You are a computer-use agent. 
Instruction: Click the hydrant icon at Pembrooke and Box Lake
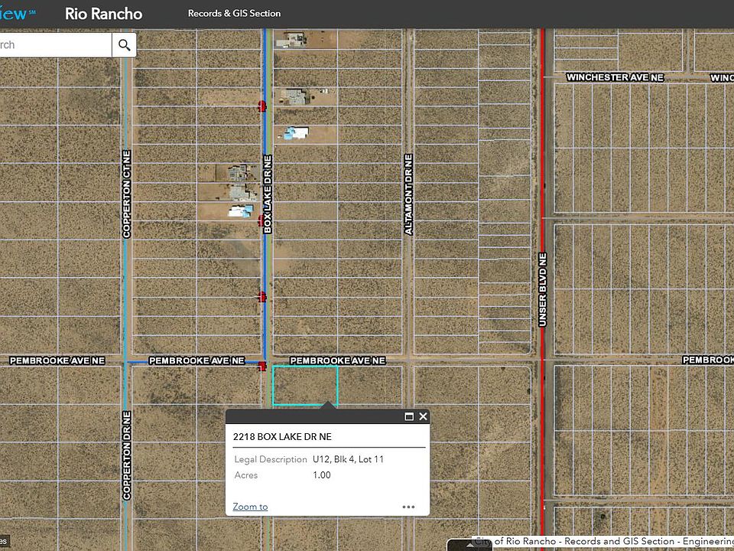(x=262, y=366)
